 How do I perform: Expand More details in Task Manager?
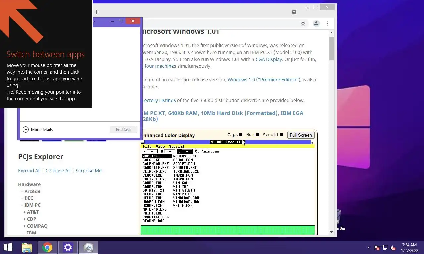[x=37, y=130]
